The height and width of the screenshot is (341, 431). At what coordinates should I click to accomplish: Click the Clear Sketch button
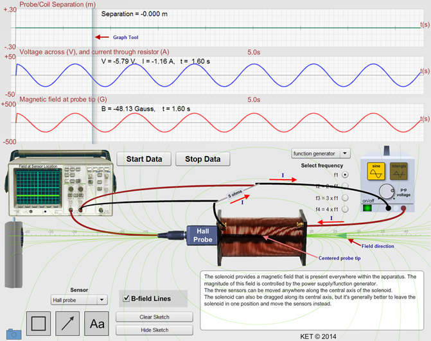(154, 317)
